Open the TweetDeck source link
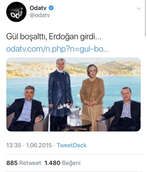Viewport: 147px width, 172px height. pos(72,145)
